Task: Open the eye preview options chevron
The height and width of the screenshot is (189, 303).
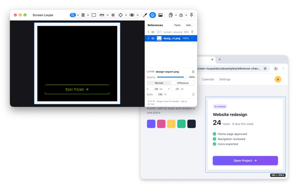Action: click(137, 15)
